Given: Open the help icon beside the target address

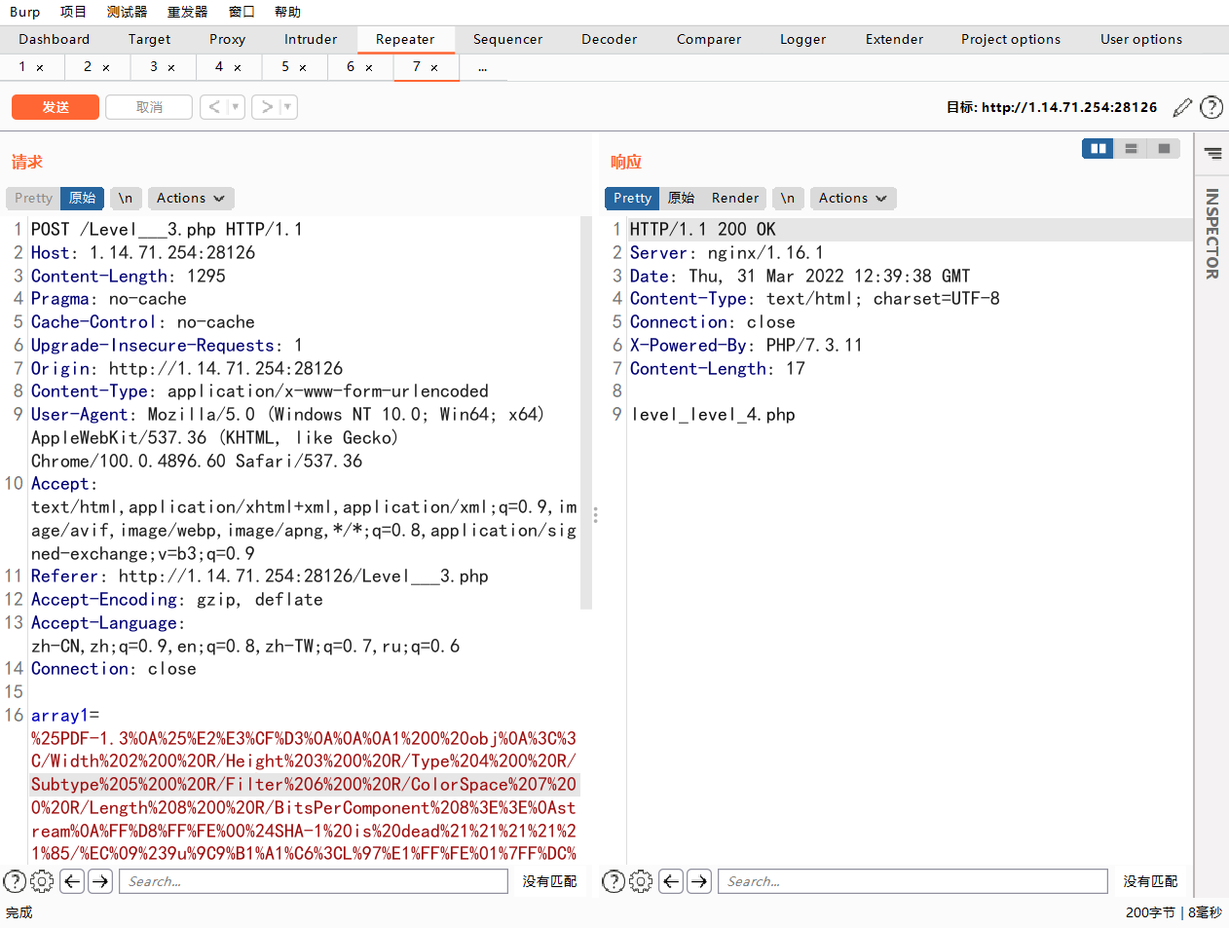Looking at the screenshot, I should (1210, 107).
